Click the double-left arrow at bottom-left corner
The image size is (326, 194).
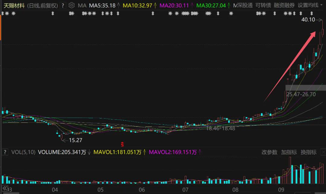point(4,189)
